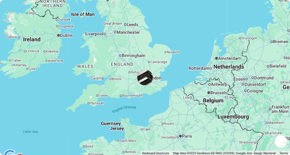Click the English Channel water label
Screen dimensions: 290x155
pyautogui.click(x=124, y=109)
